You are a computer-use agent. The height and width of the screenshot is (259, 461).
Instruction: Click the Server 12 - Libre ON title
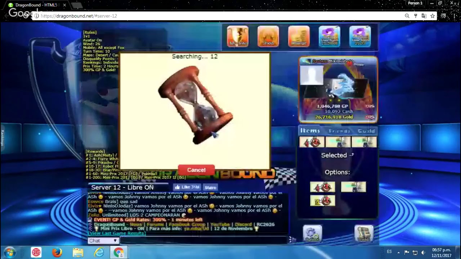[x=122, y=187]
